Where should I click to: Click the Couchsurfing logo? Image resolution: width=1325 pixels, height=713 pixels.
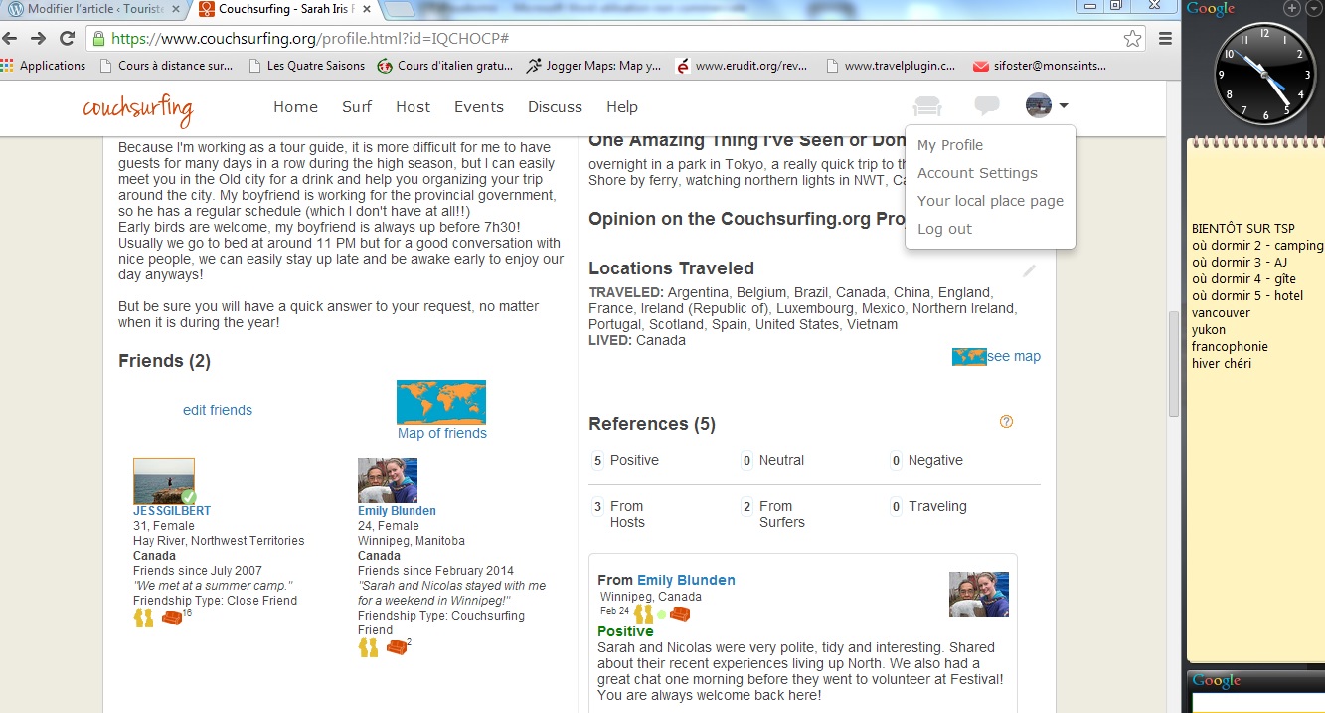(x=137, y=108)
